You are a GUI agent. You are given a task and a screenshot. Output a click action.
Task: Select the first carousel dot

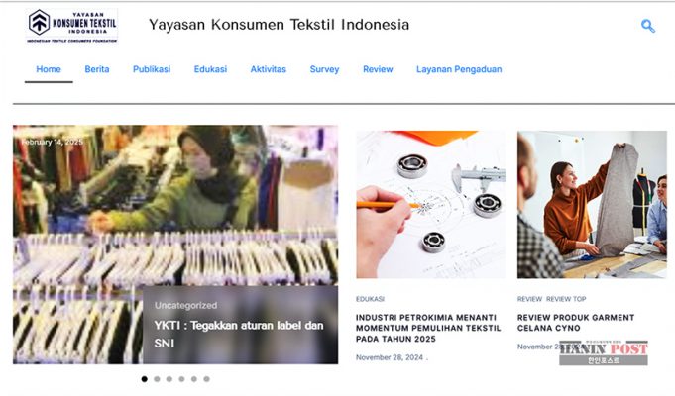pos(144,379)
